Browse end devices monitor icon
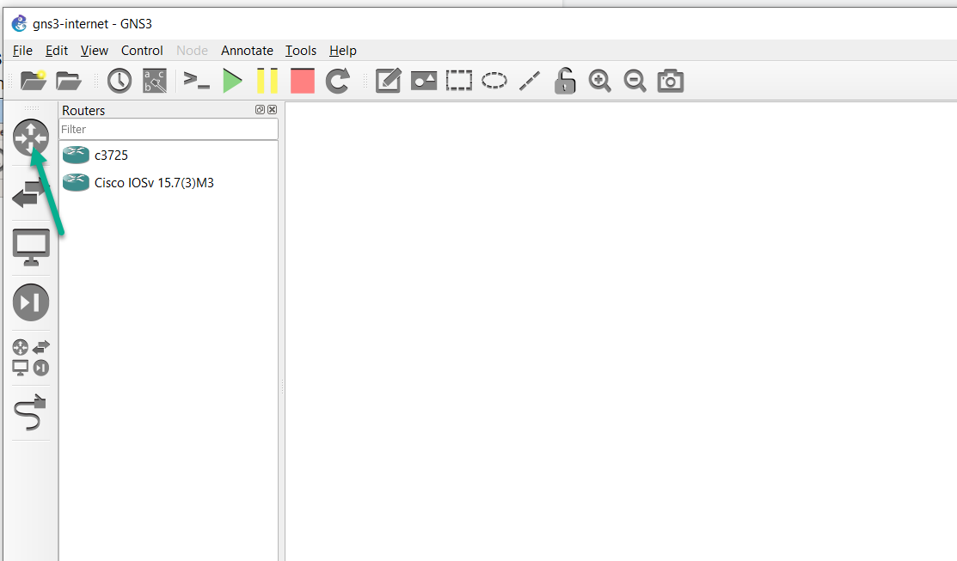 click(30, 247)
